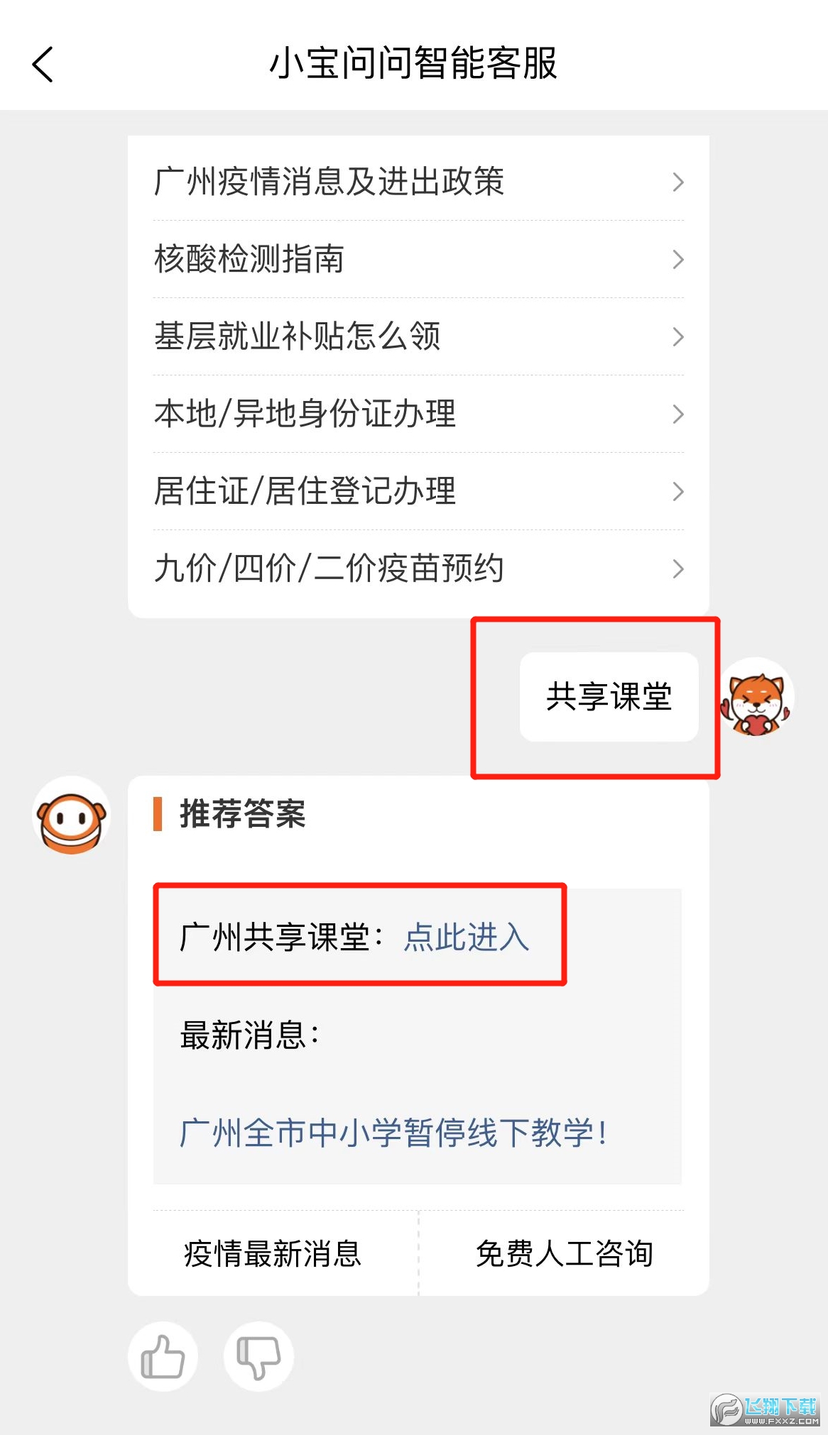828x1435 pixels.
Task: Tap the fox user avatar
Action: tap(756, 698)
